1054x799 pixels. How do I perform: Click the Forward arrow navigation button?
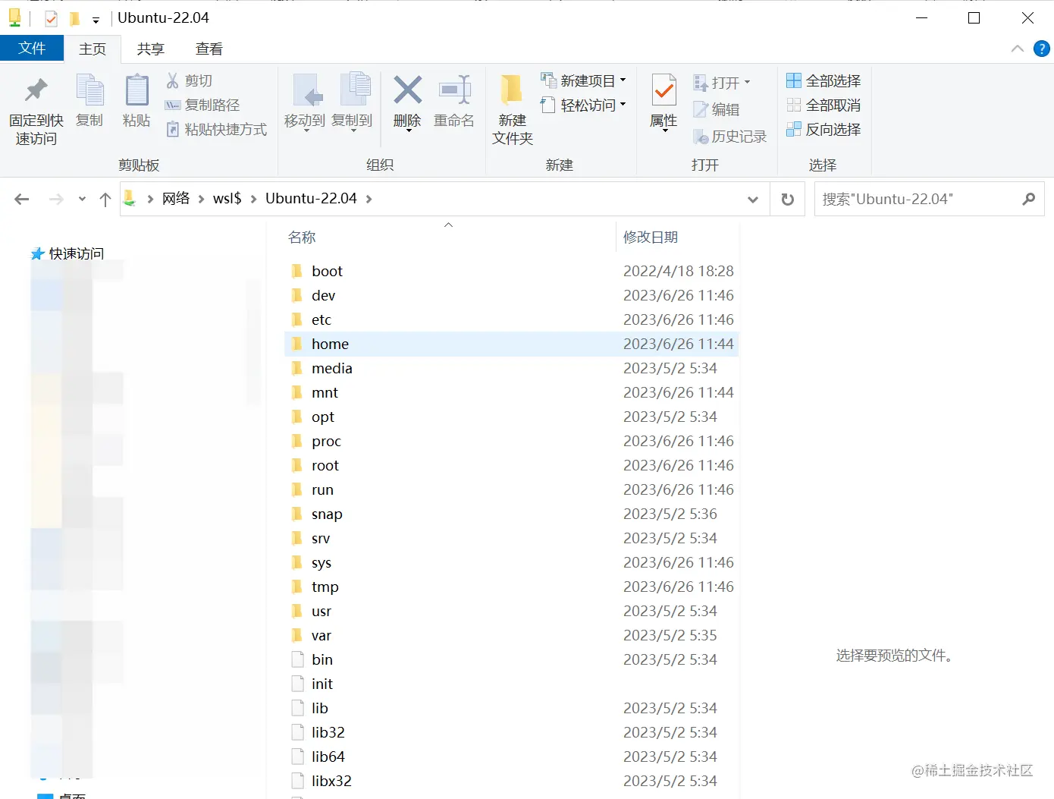[56, 199]
